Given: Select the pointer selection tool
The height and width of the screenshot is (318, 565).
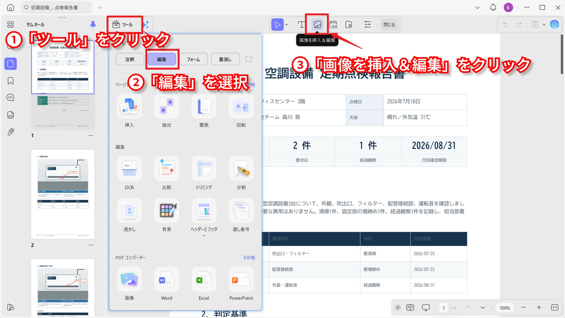Looking at the screenshot, I should 278,25.
